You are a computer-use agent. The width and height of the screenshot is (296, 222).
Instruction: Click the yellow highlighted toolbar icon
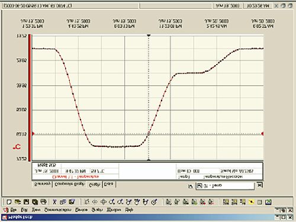coord(251,202)
